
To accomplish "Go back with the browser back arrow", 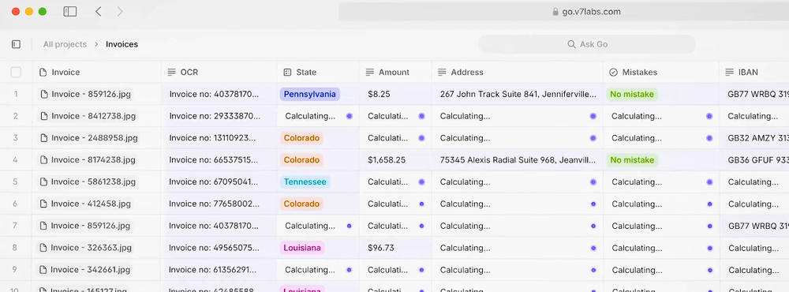I will point(98,12).
